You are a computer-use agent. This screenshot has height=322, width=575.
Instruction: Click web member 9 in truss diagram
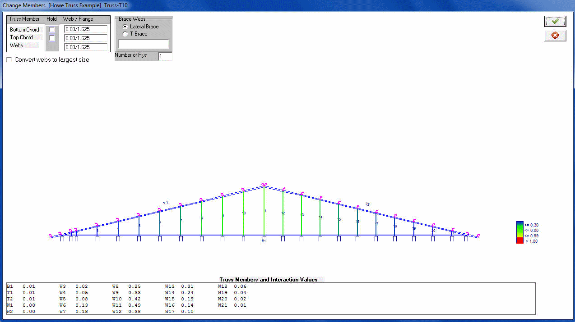tap(223, 216)
